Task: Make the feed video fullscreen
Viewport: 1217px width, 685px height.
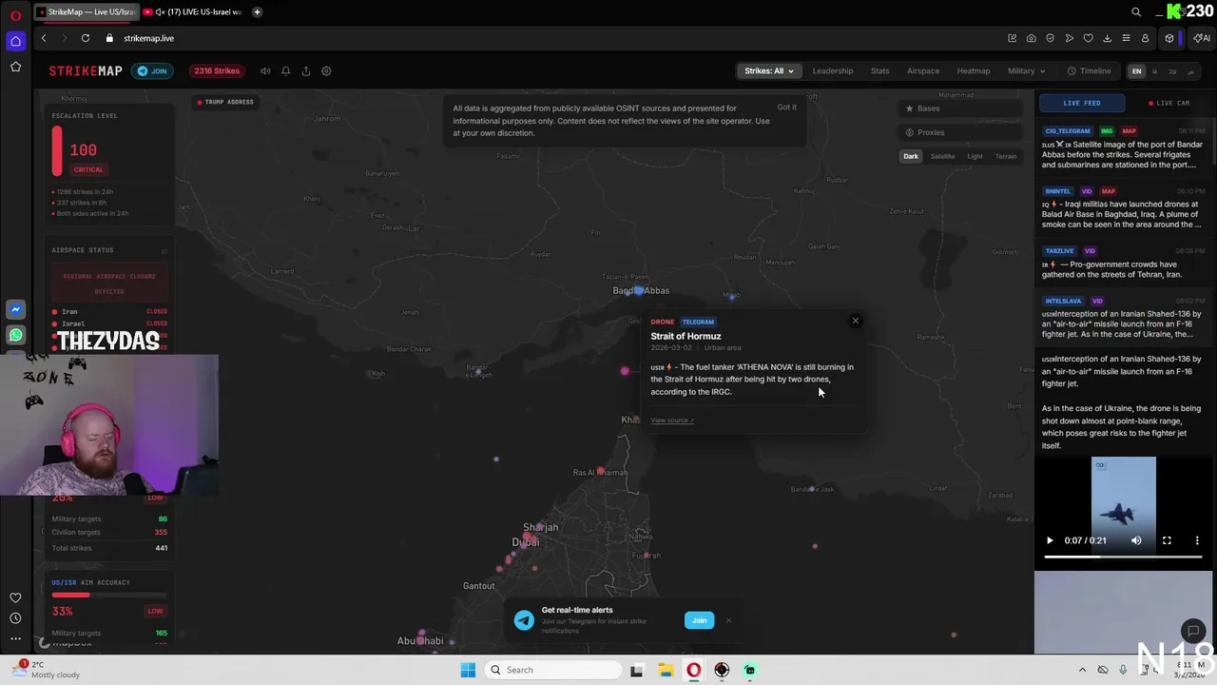Action: 1167,540
